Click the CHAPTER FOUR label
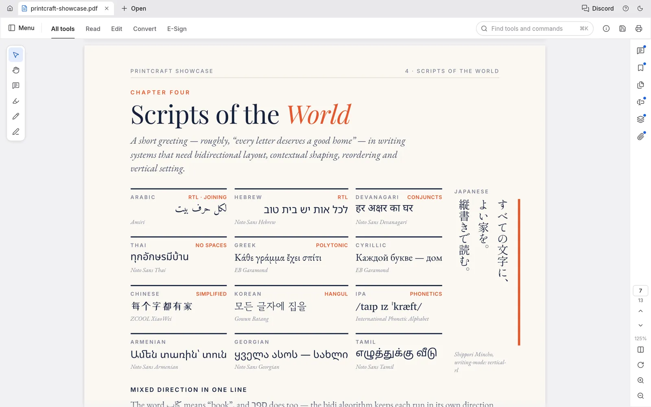 [160, 92]
